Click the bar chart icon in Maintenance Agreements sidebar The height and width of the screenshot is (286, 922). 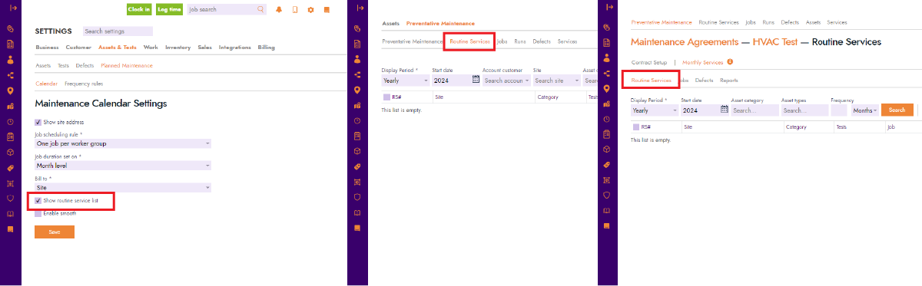coord(607,104)
